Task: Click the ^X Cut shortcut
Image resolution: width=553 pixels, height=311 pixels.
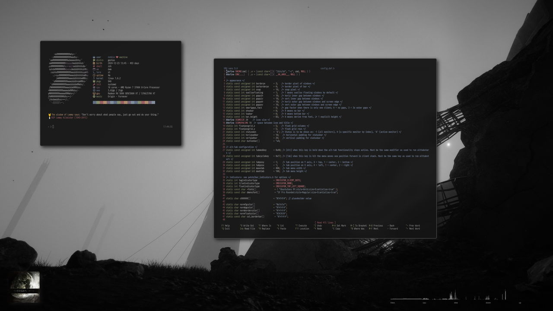Action: pos(280,225)
